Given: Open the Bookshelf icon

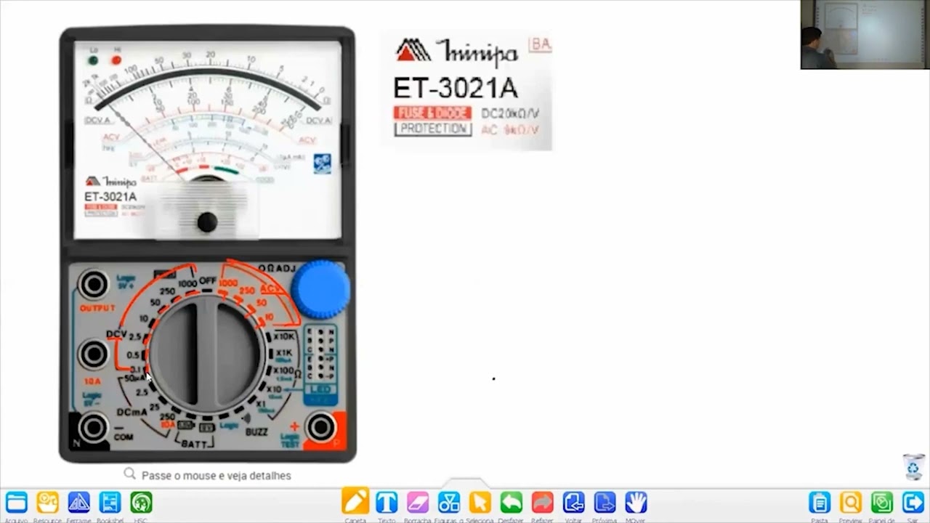Looking at the screenshot, I should (110, 503).
